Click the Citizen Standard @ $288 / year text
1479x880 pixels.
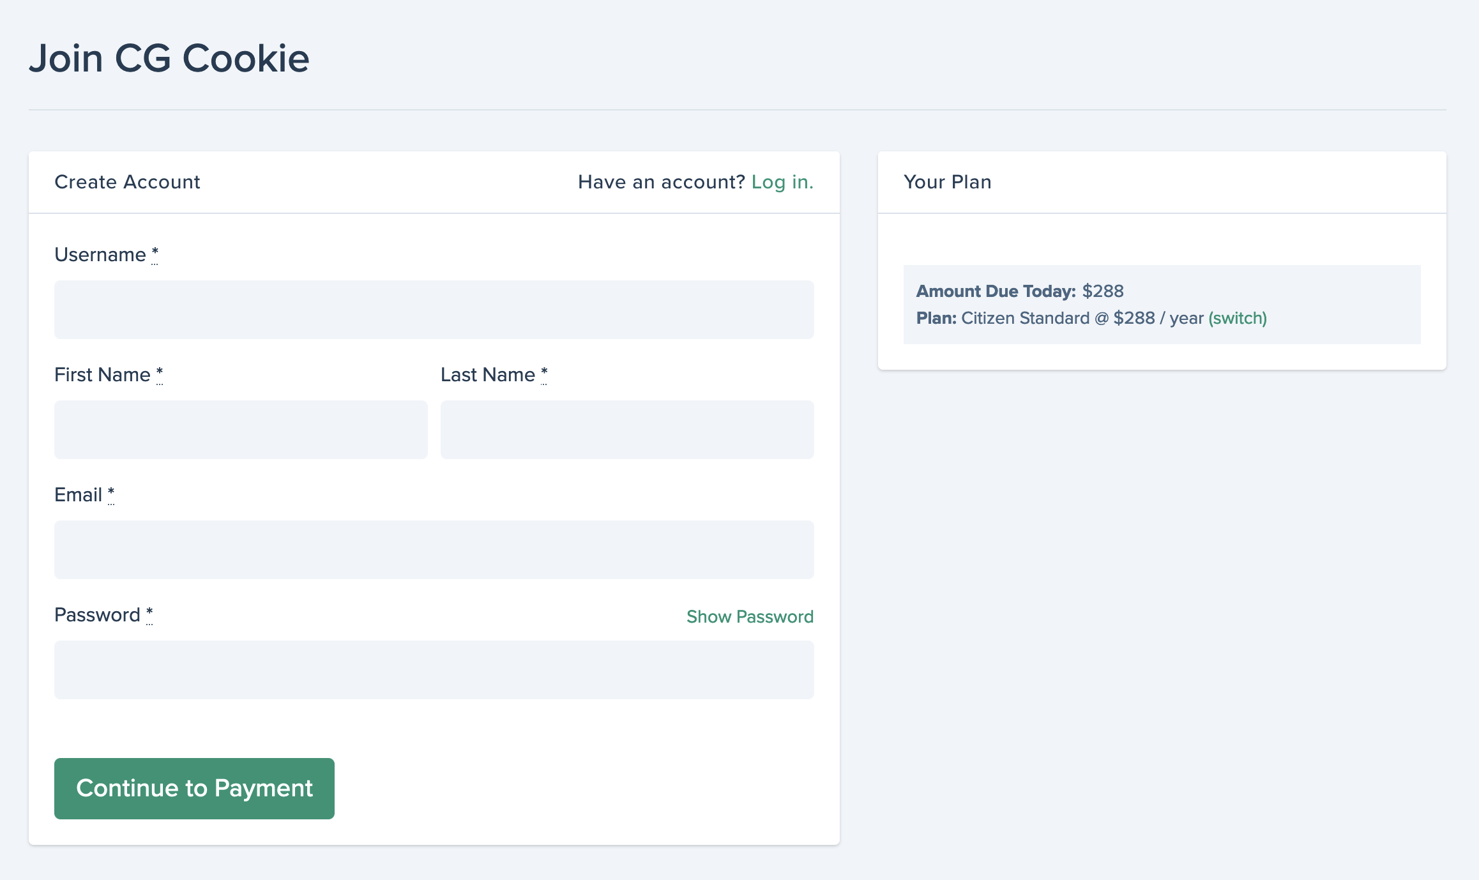[1082, 318]
